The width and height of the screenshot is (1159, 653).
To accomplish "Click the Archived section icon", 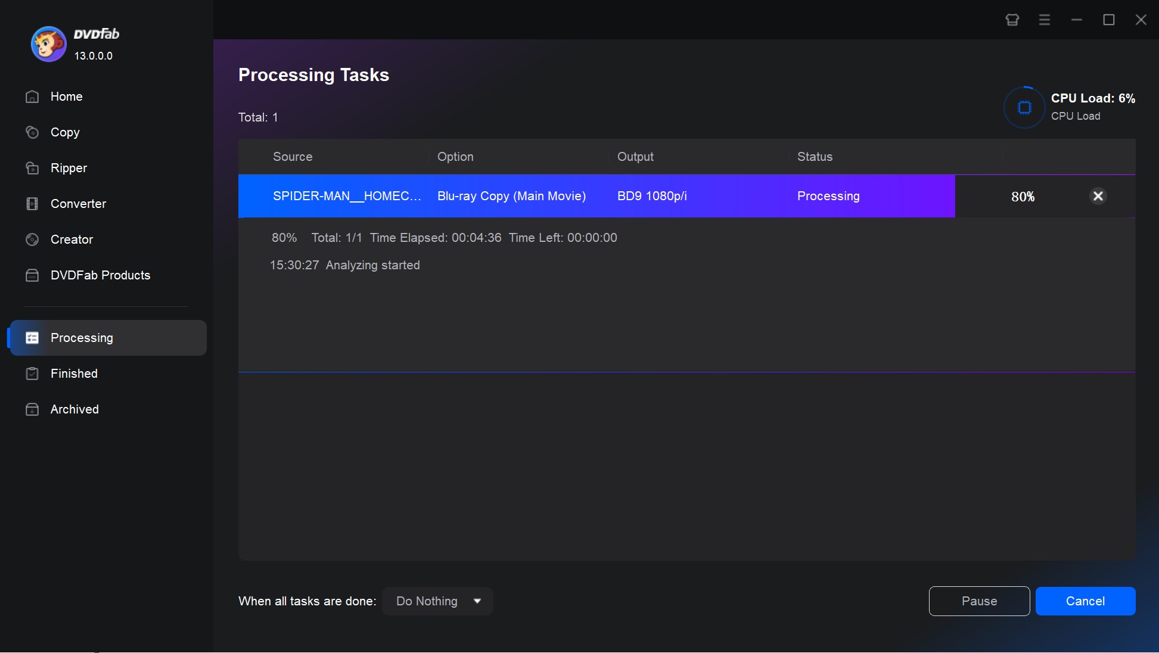I will click(32, 409).
